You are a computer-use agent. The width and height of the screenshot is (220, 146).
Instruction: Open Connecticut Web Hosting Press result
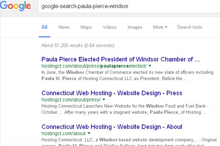tap(112, 93)
